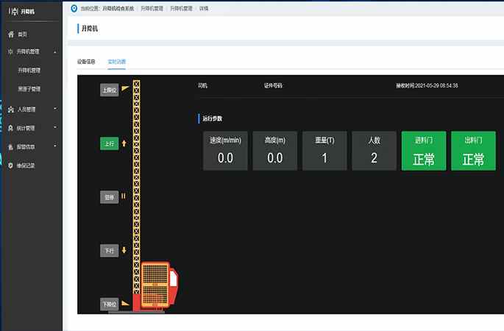Click the location pin icon in breadcrumb
Viewport: 504px width, 331px height.
[73, 8]
